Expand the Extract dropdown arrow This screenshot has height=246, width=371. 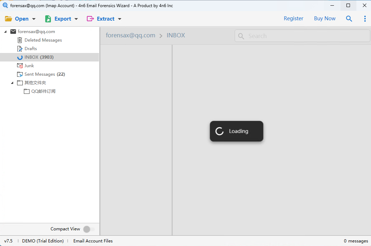tap(120, 19)
